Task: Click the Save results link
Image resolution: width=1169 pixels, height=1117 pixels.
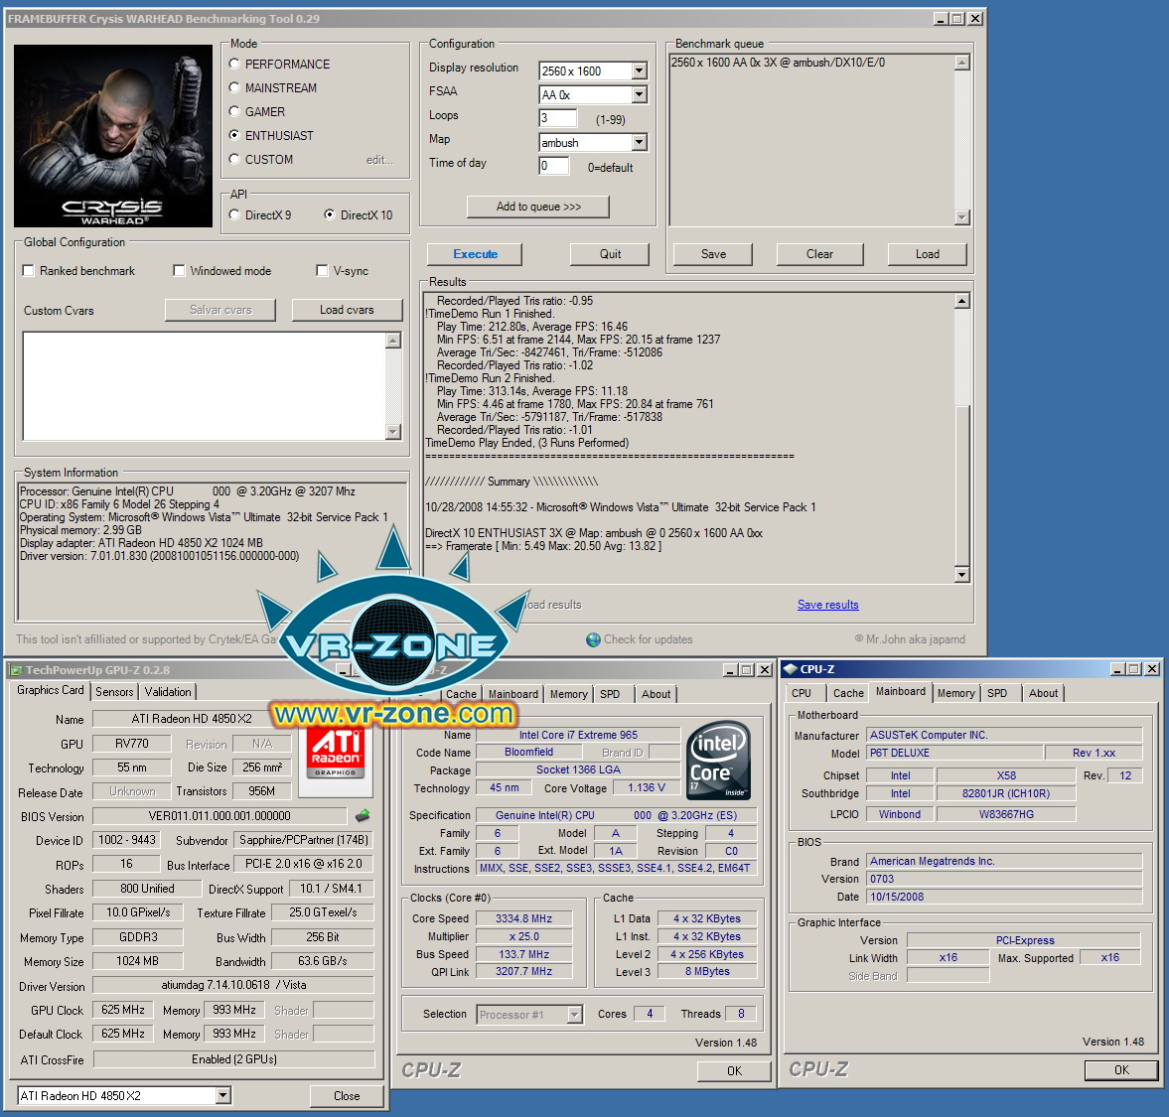Action: point(827,605)
